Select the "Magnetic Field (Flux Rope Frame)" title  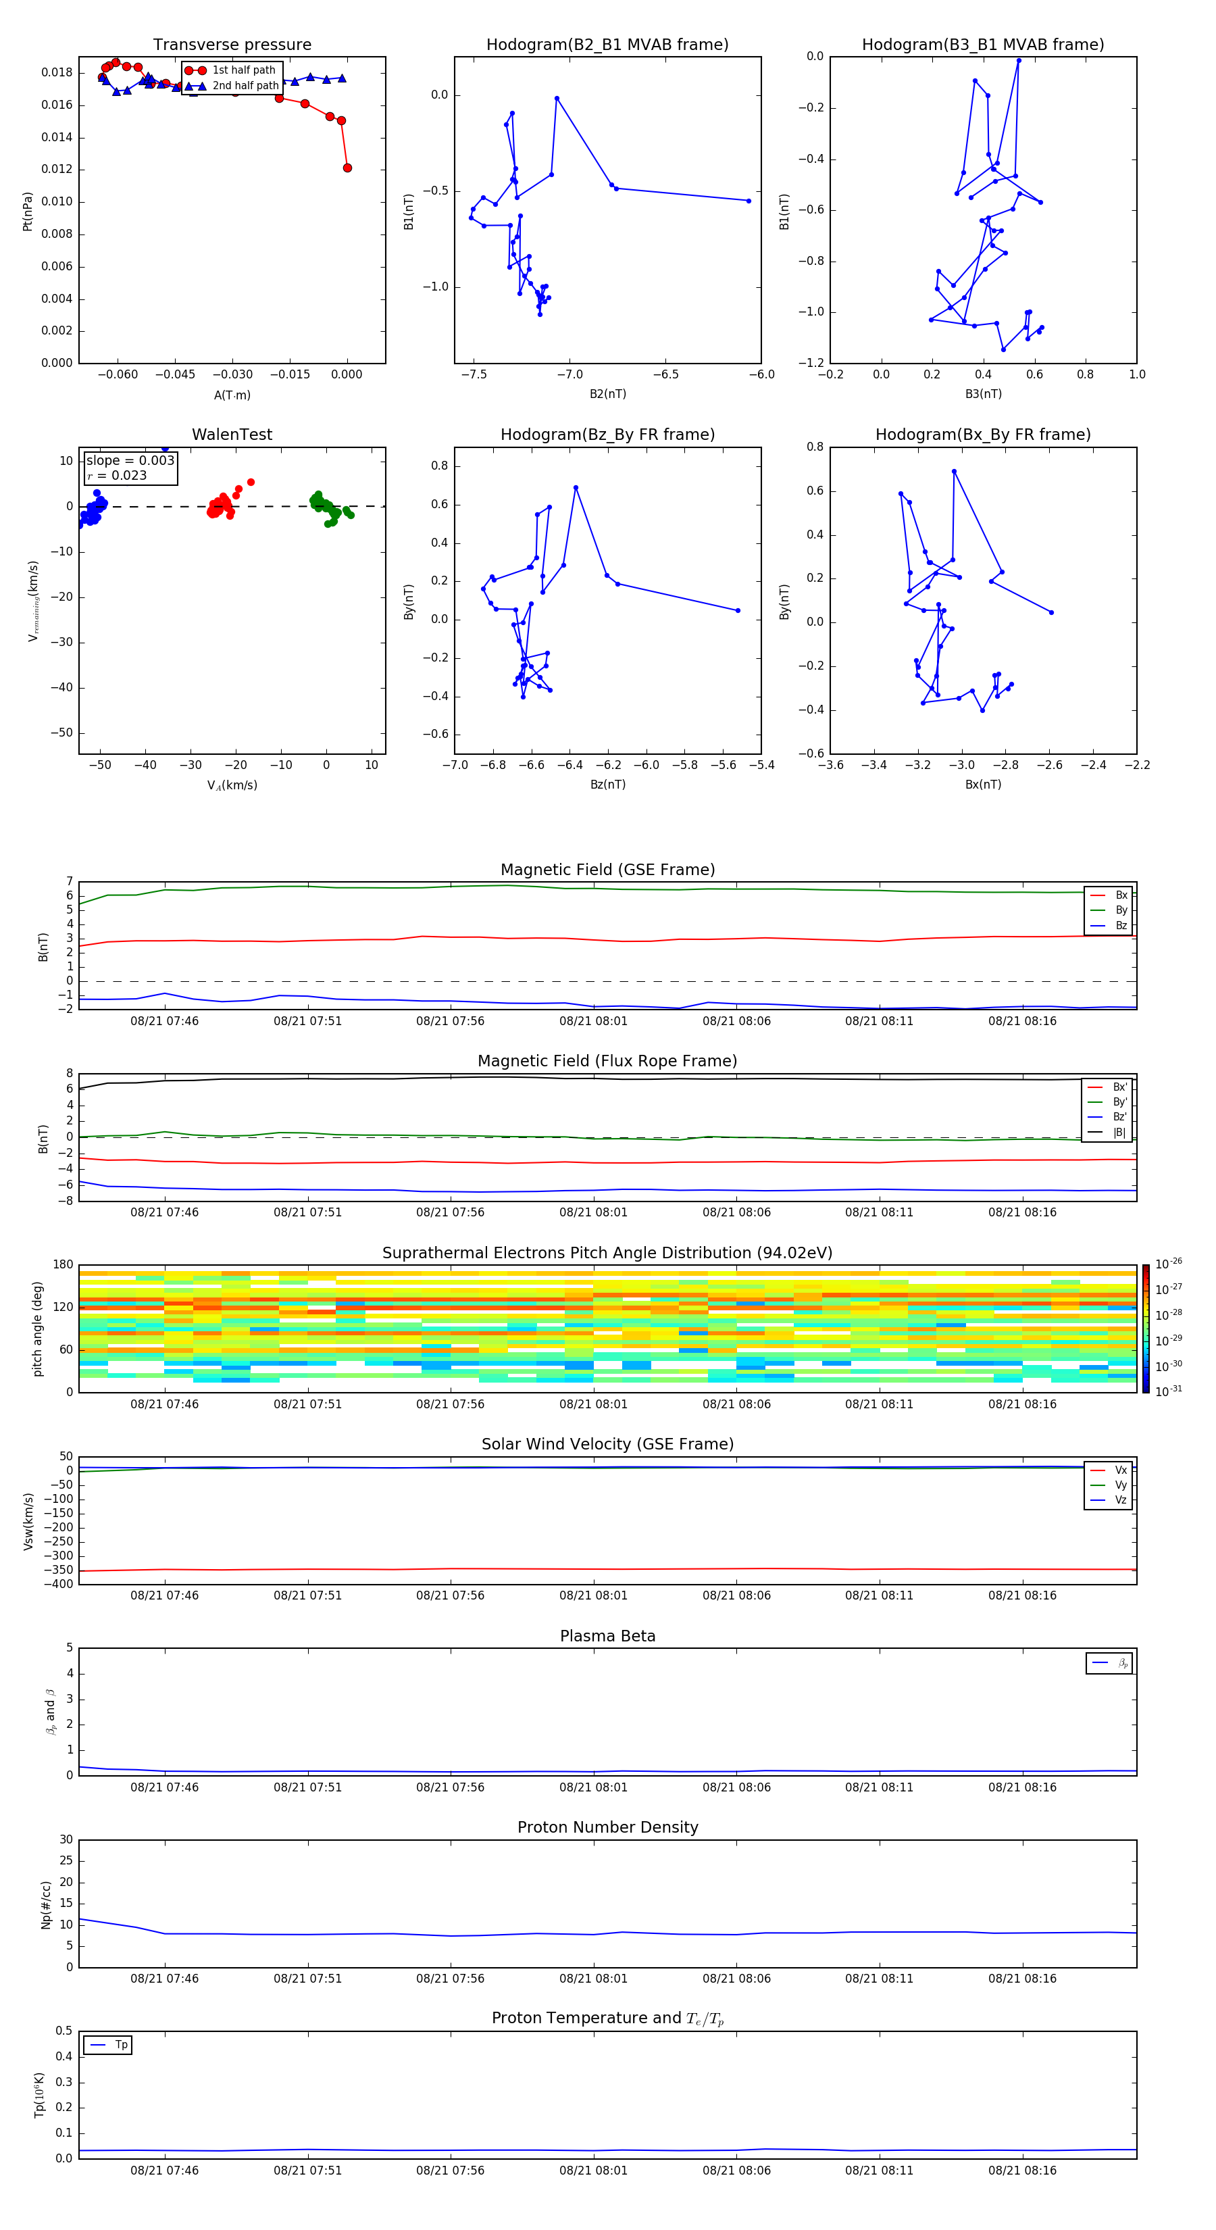[x=607, y=1062]
